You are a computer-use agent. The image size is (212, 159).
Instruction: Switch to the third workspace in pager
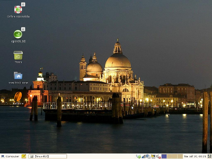pyautogui.click(x=175, y=156)
